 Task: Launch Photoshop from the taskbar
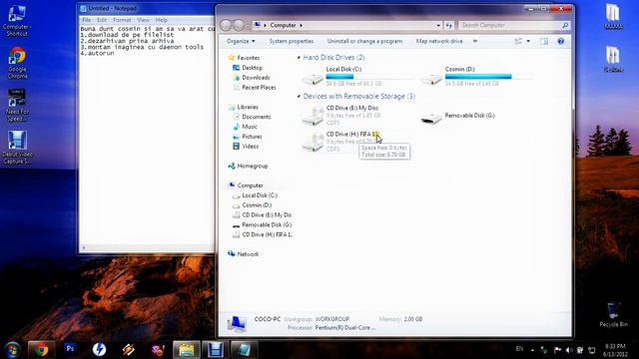click(x=70, y=349)
